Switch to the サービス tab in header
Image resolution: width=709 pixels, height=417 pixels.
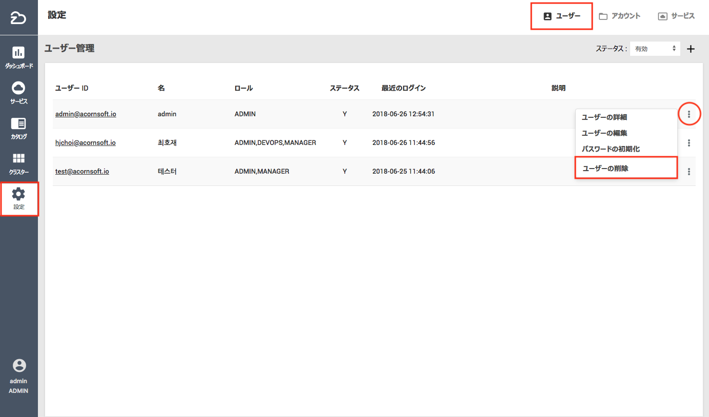click(x=676, y=16)
